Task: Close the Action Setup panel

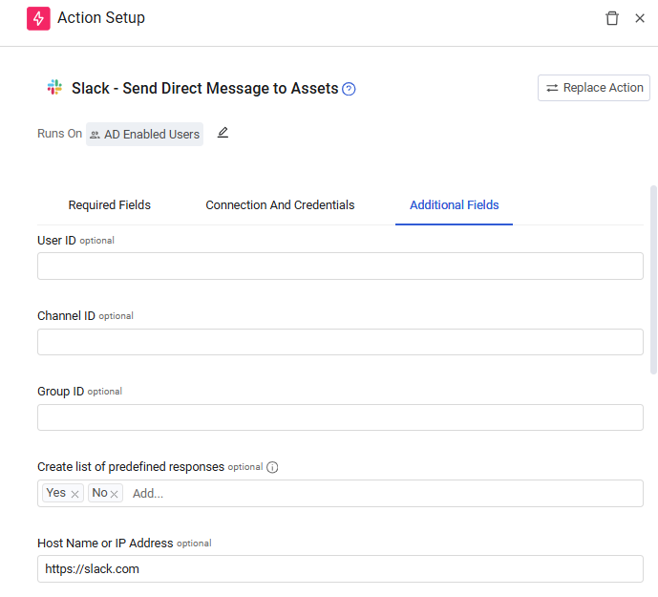Action: [x=640, y=18]
